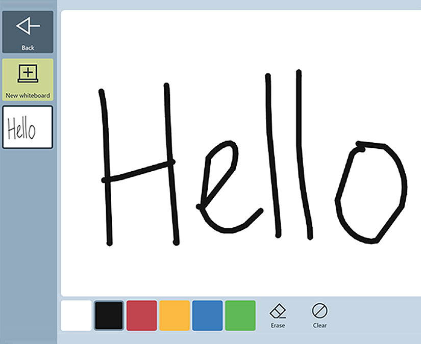This screenshot has height=344, width=421.
Task: Choose the orange color swatch
Action: [x=175, y=315]
